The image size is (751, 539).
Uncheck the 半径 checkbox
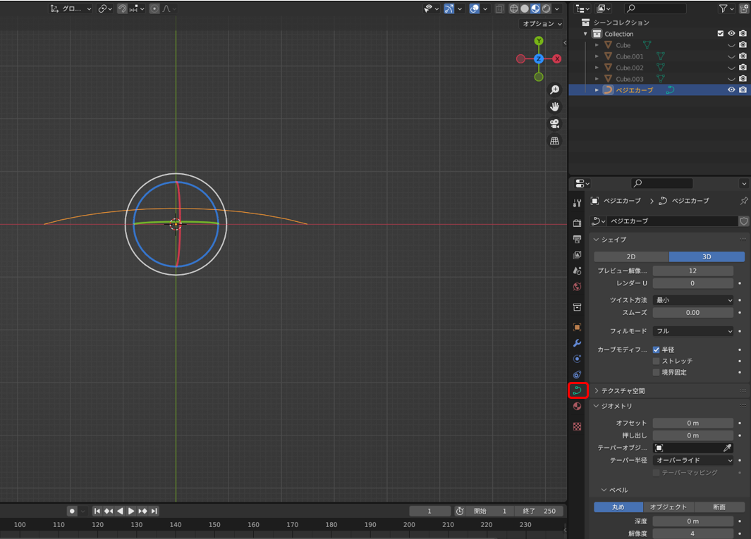point(657,350)
